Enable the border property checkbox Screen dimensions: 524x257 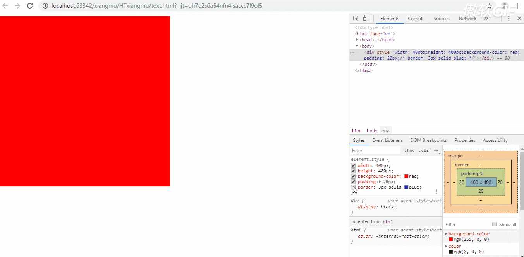[x=353, y=187]
